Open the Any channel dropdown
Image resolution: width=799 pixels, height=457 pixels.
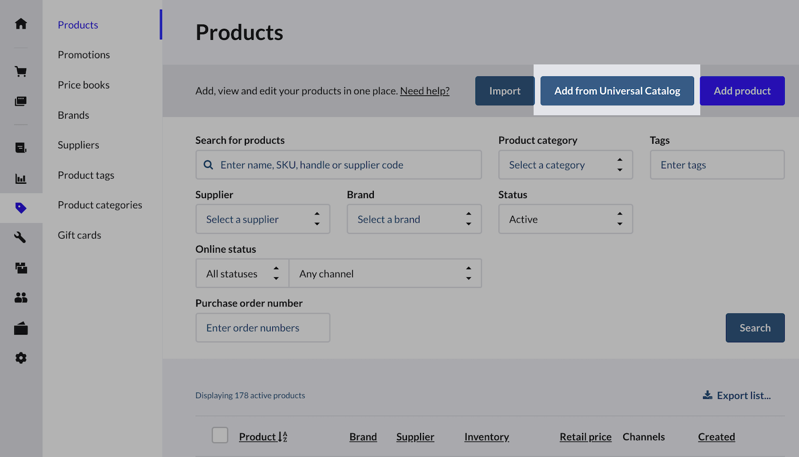pos(385,274)
